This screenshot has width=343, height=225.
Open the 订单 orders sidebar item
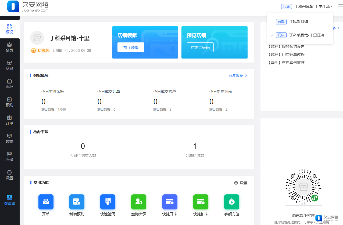point(9,120)
